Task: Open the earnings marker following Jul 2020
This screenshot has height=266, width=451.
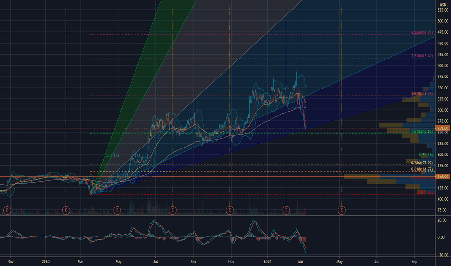Action: [173, 210]
